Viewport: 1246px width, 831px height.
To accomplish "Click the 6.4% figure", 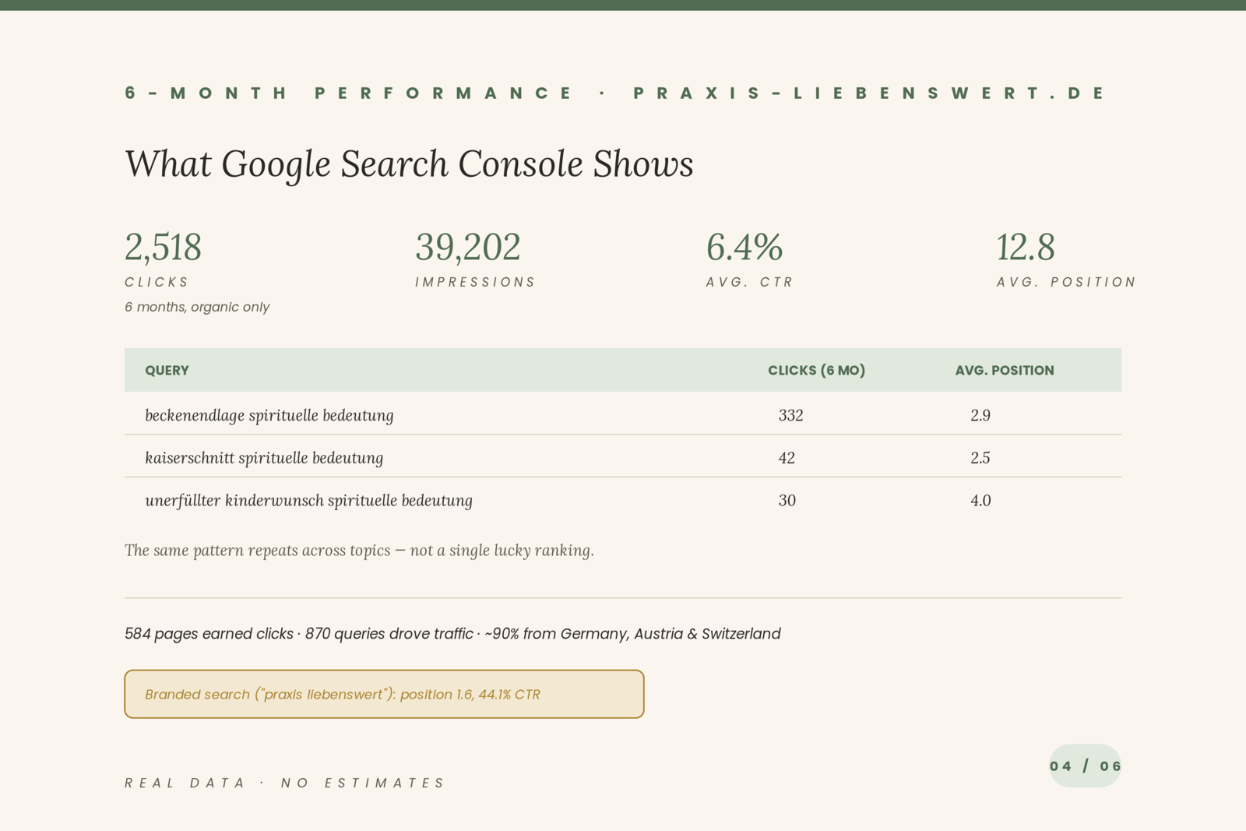I will tap(744, 247).
